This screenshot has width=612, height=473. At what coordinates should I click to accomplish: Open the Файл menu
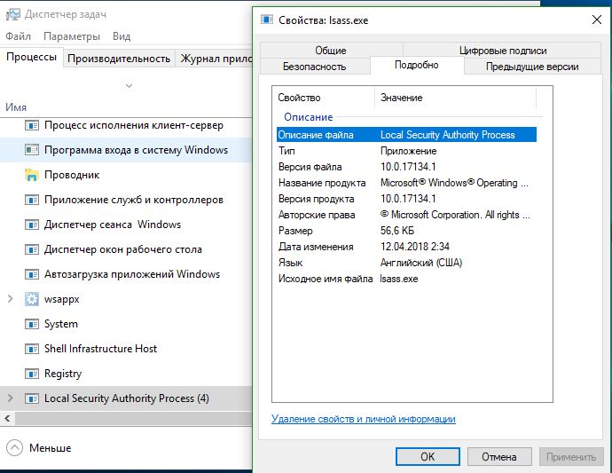tap(18, 36)
